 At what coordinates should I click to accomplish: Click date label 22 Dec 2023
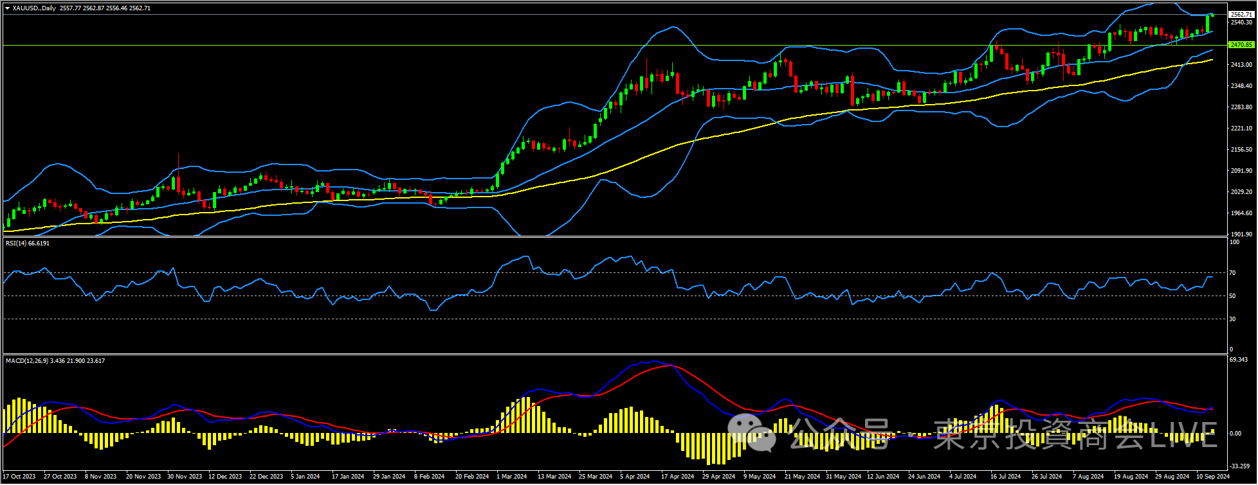click(266, 477)
